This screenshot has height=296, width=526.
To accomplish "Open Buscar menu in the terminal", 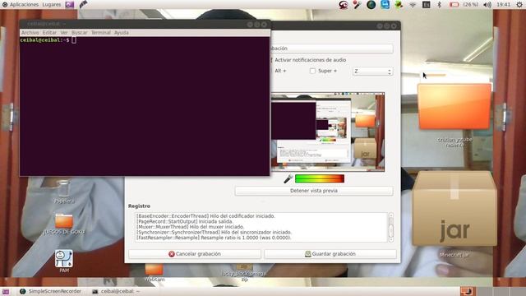I will click(x=80, y=33).
